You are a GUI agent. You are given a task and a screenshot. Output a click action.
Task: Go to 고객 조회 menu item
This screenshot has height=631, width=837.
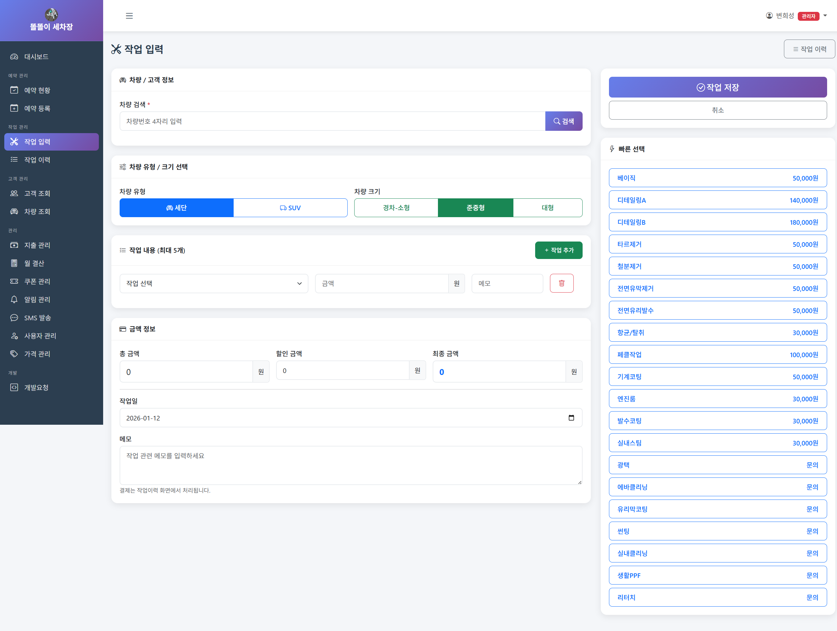(37, 193)
